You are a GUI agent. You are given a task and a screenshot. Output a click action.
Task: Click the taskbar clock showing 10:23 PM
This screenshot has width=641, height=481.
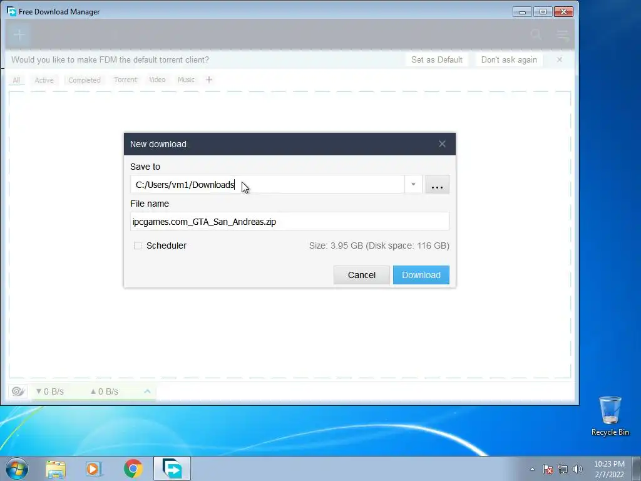pyautogui.click(x=609, y=469)
